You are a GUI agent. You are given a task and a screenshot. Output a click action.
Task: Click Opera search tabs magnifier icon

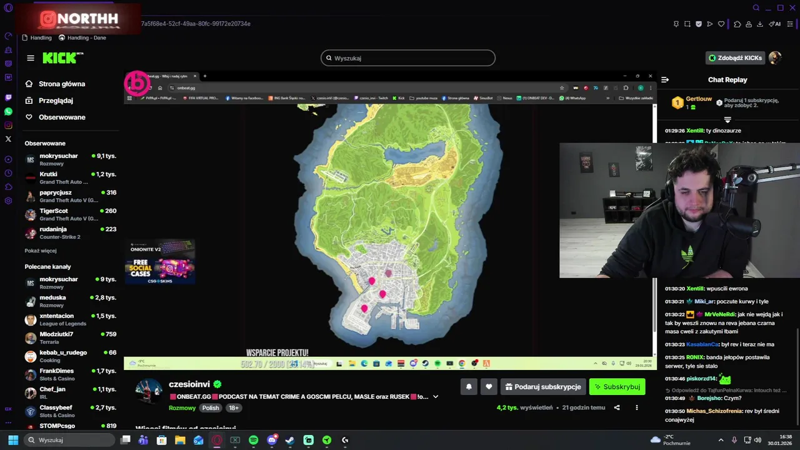756,7
